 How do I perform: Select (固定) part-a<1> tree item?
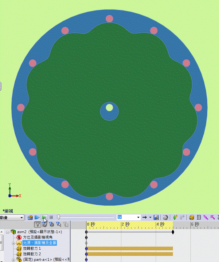46,260
